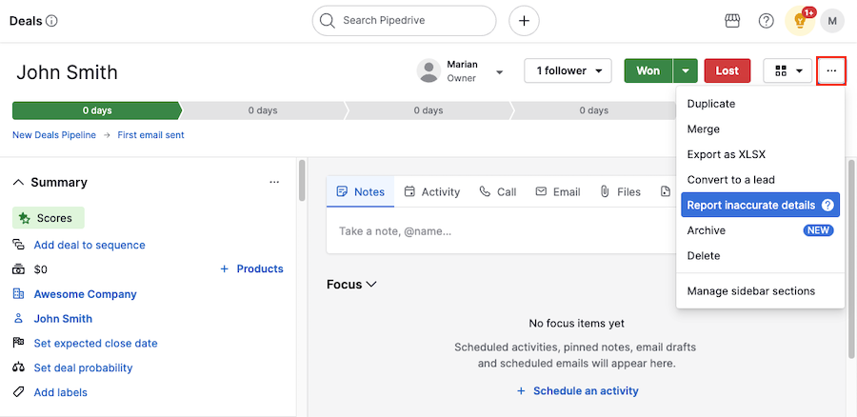Choose Export as XLSX from menu
The width and height of the screenshot is (857, 417).
pos(726,154)
